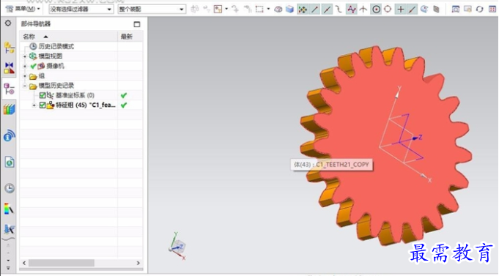Toggle the arc center snap icon
This screenshot has width=499, height=276.
tap(376, 10)
